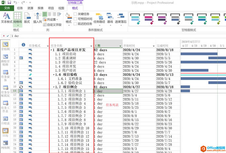
Task: Open the 任务名称 column filter dropdown
Action: [x=91, y=46]
